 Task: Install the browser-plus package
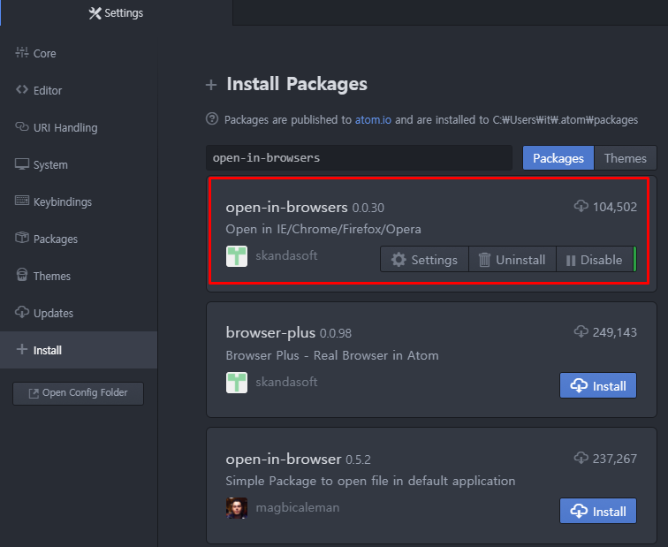[x=598, y=385]
